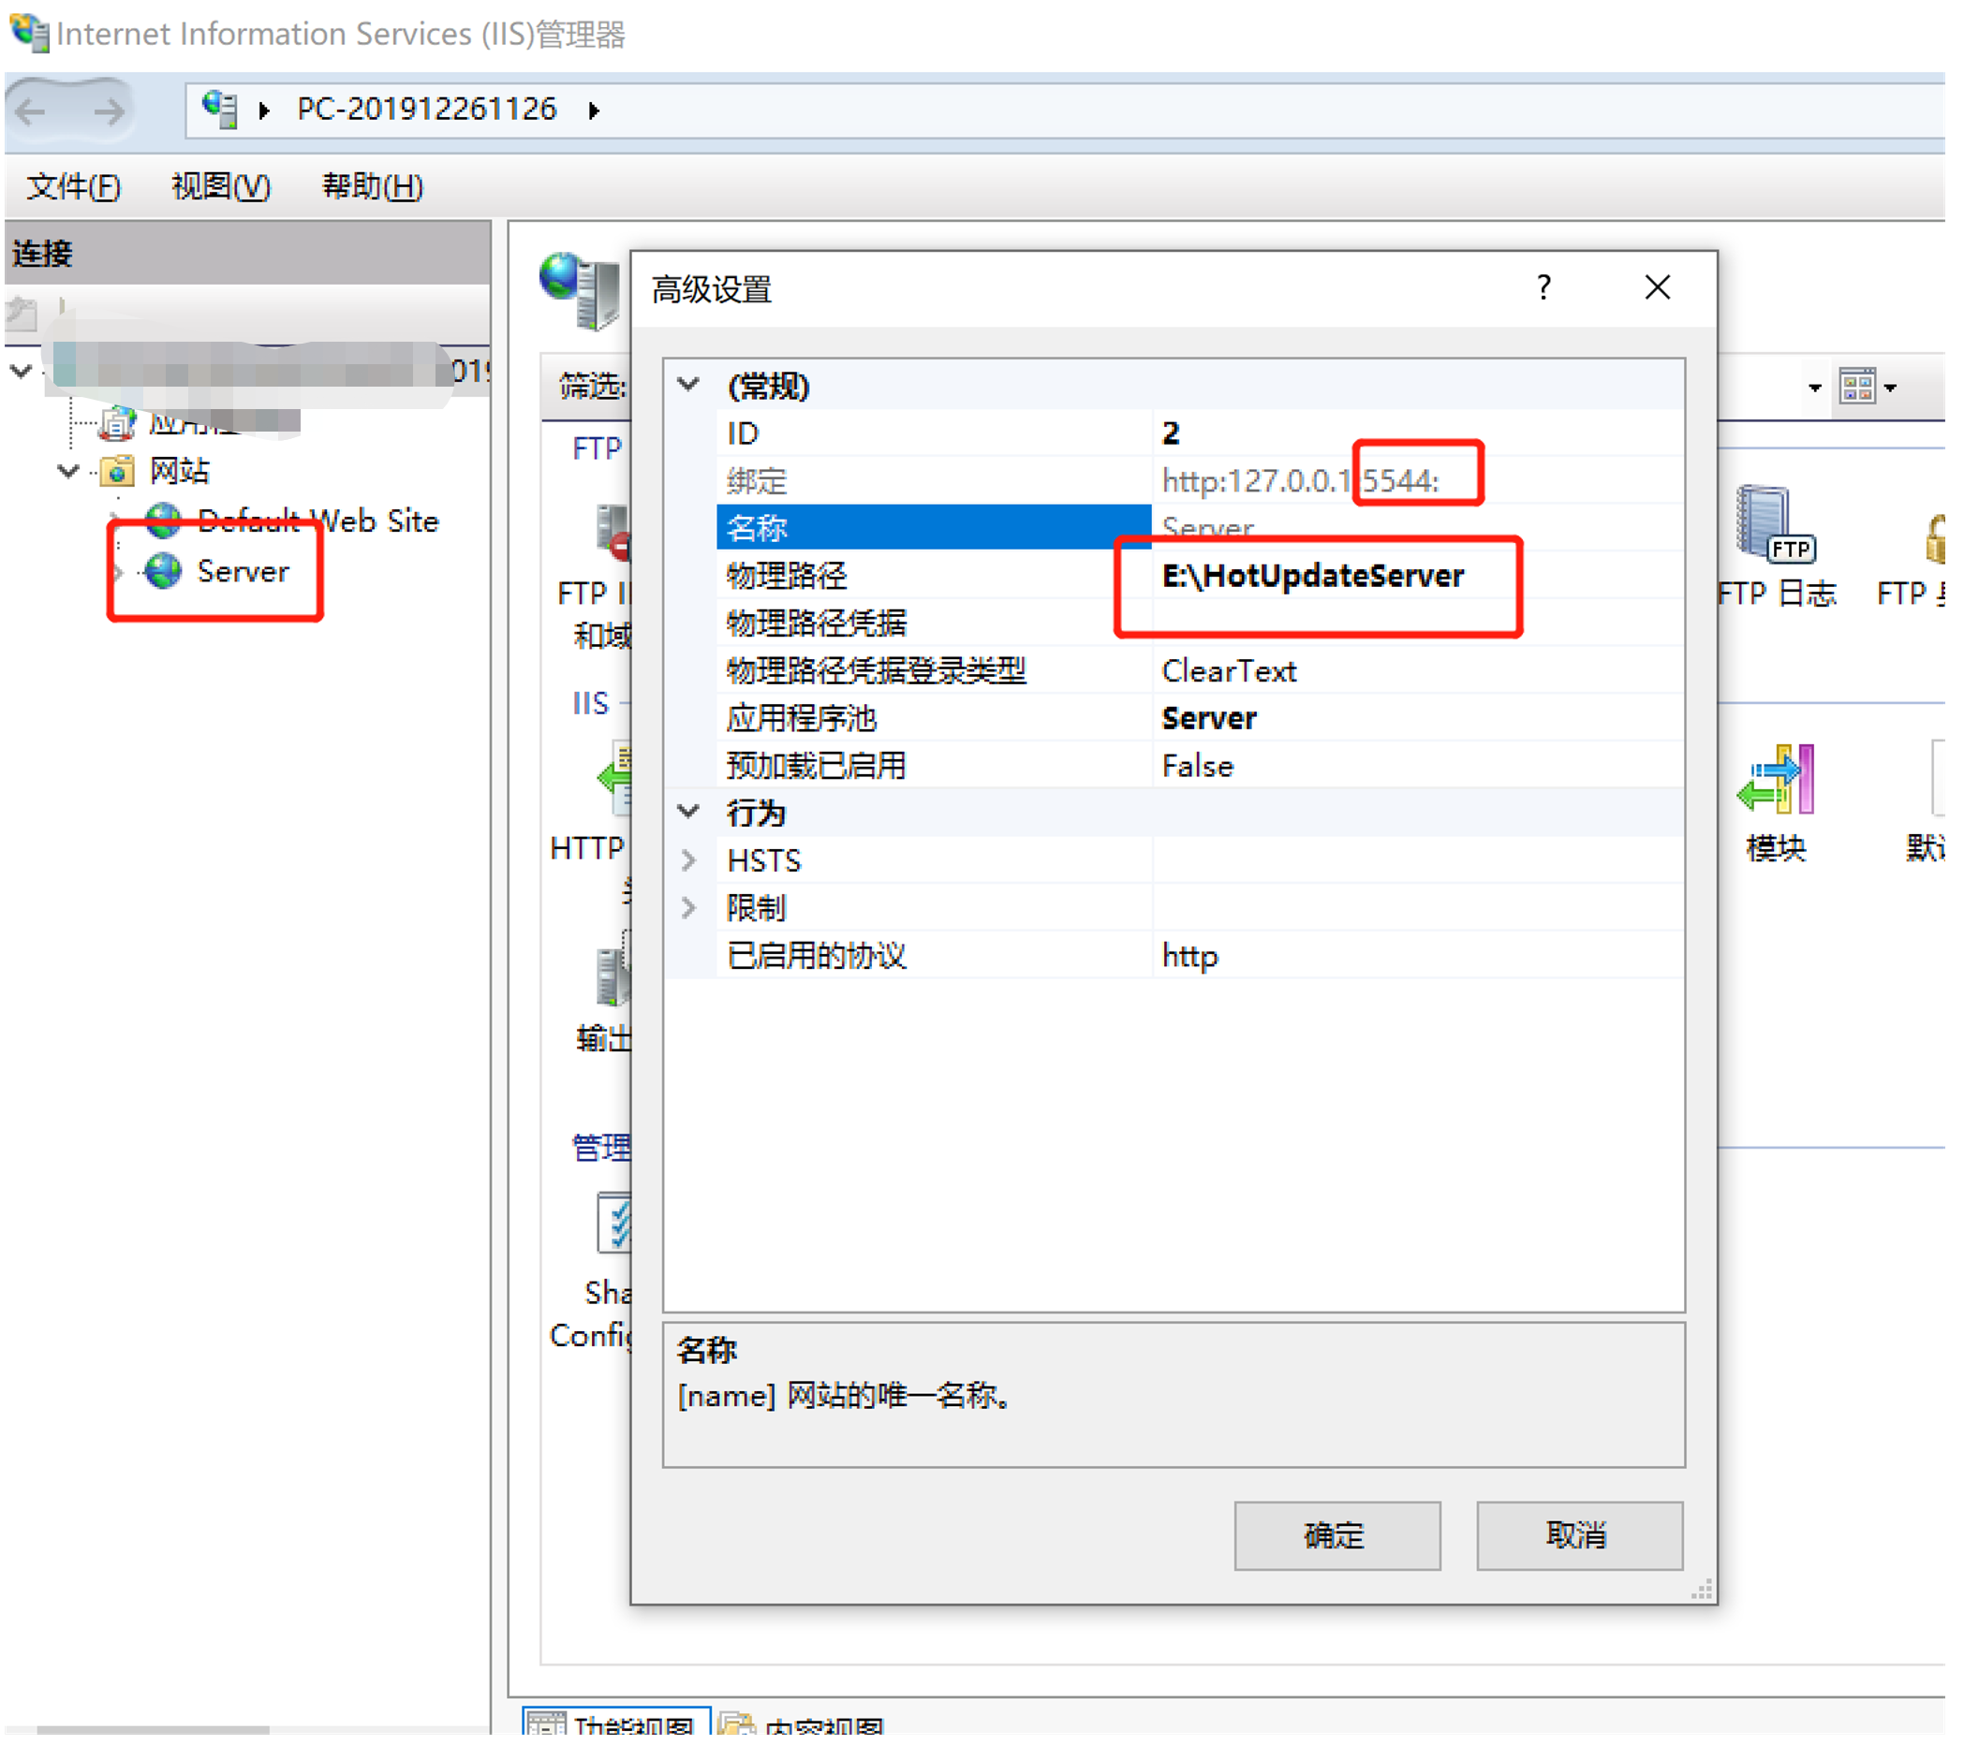
Task: Collapse the 行为 Behavior section
Action: [689, 813]
